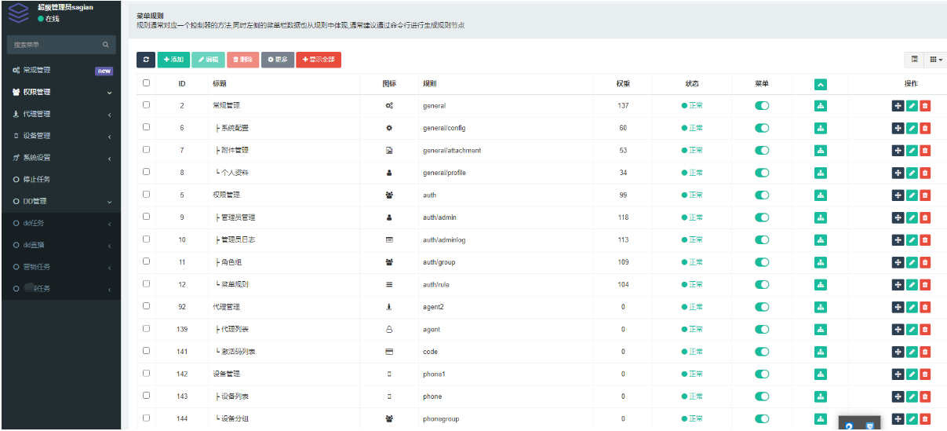Collapse the 权限管理 sidebar section
Viewport: 947px width, 431px height.
[x=59, y=92]
